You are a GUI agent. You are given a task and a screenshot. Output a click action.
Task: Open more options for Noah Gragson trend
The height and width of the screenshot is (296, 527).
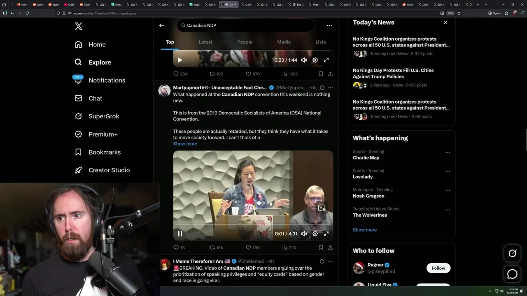[448, 191]
